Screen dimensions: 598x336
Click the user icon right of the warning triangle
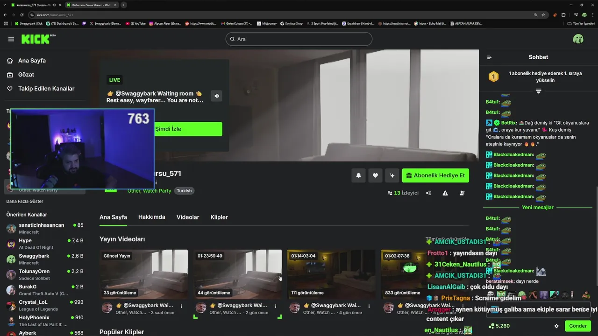(462, 193)
